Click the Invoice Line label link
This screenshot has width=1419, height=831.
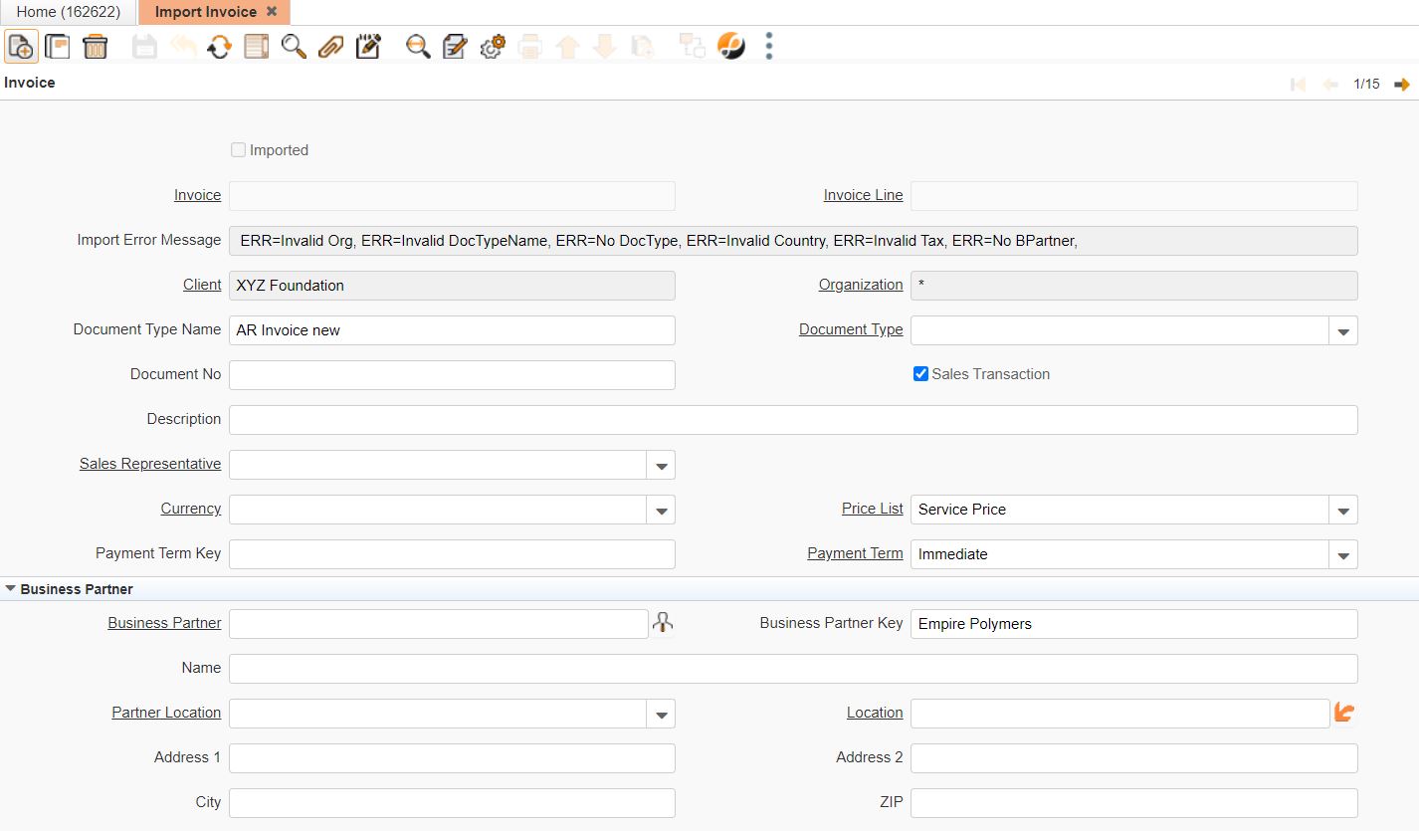click(x=863, y=195)
